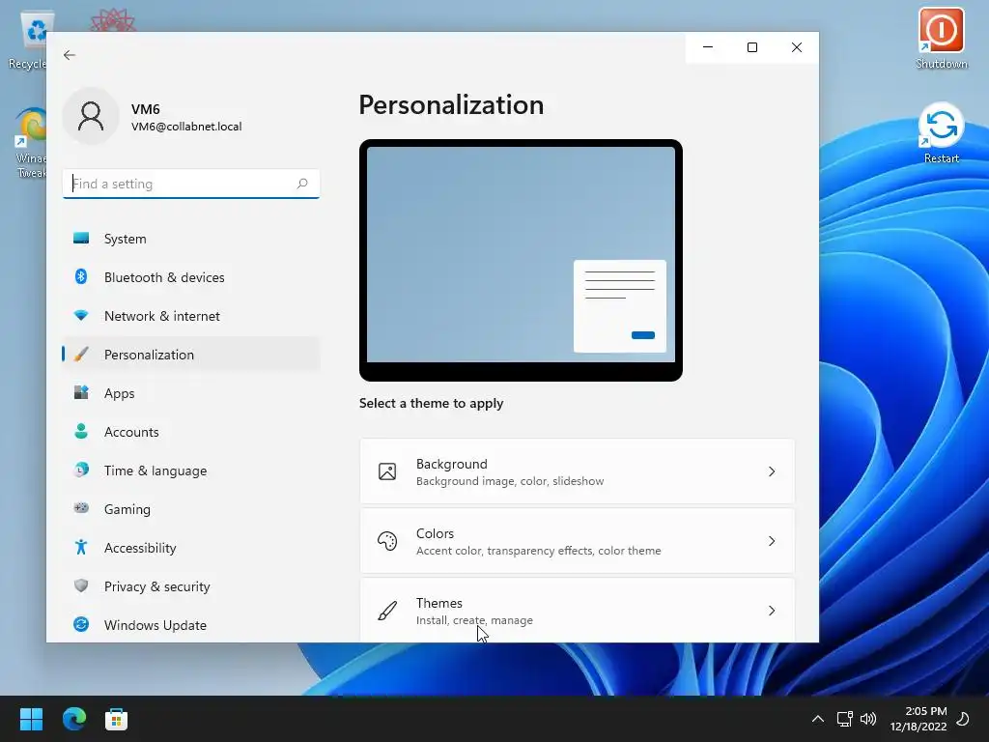
Task: Launch Microsoft Edge from taskbar
Action: (x=74, y=719)
